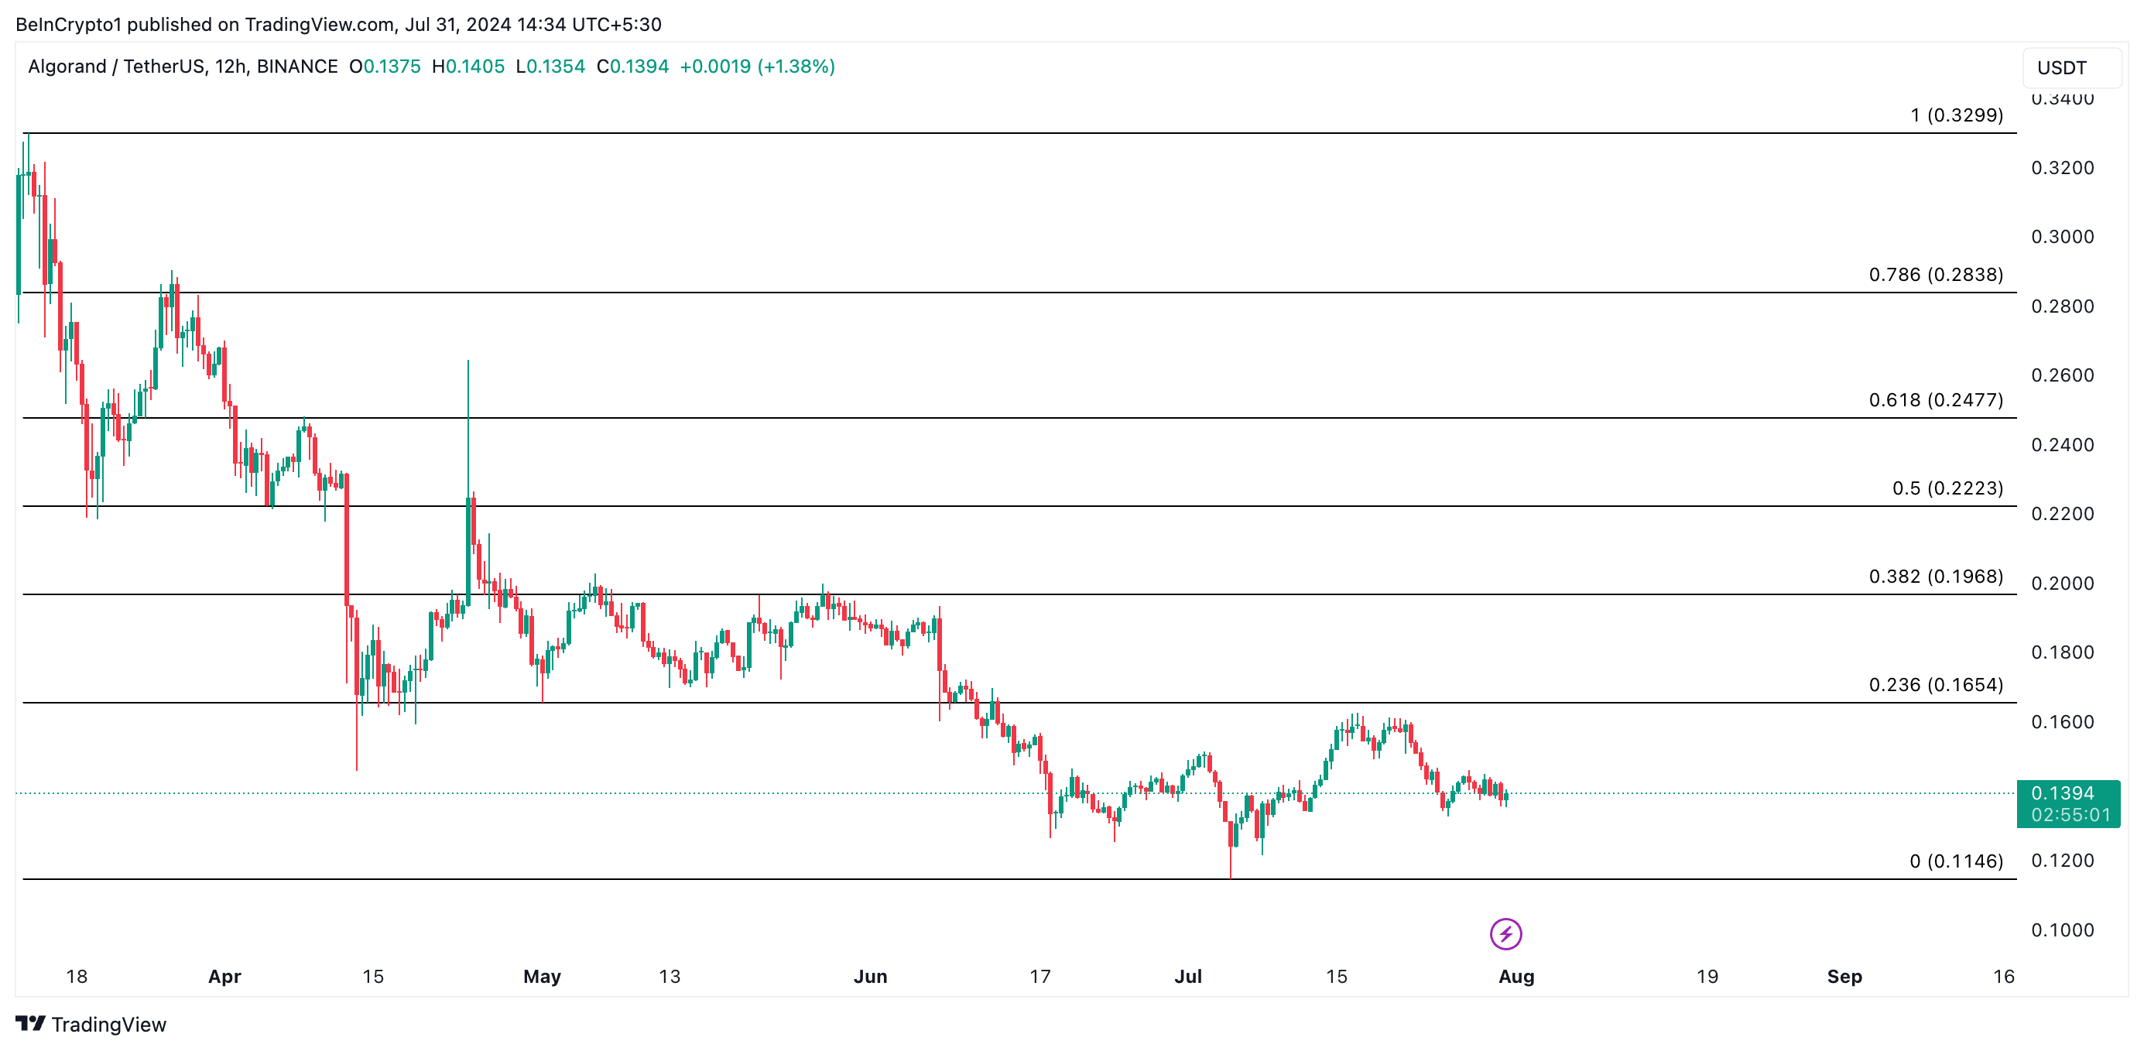The height and width of the screenshot is (1051, 2144).
Task: Click the purple lightning bolt event icon
Action: click(x=1505, y=933)
